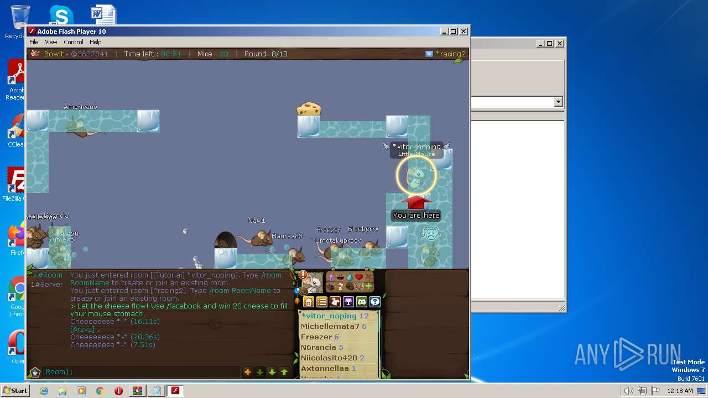This screenshot has height=398, width=708.
Task: Open the menu list button
Action: (322, 302)
